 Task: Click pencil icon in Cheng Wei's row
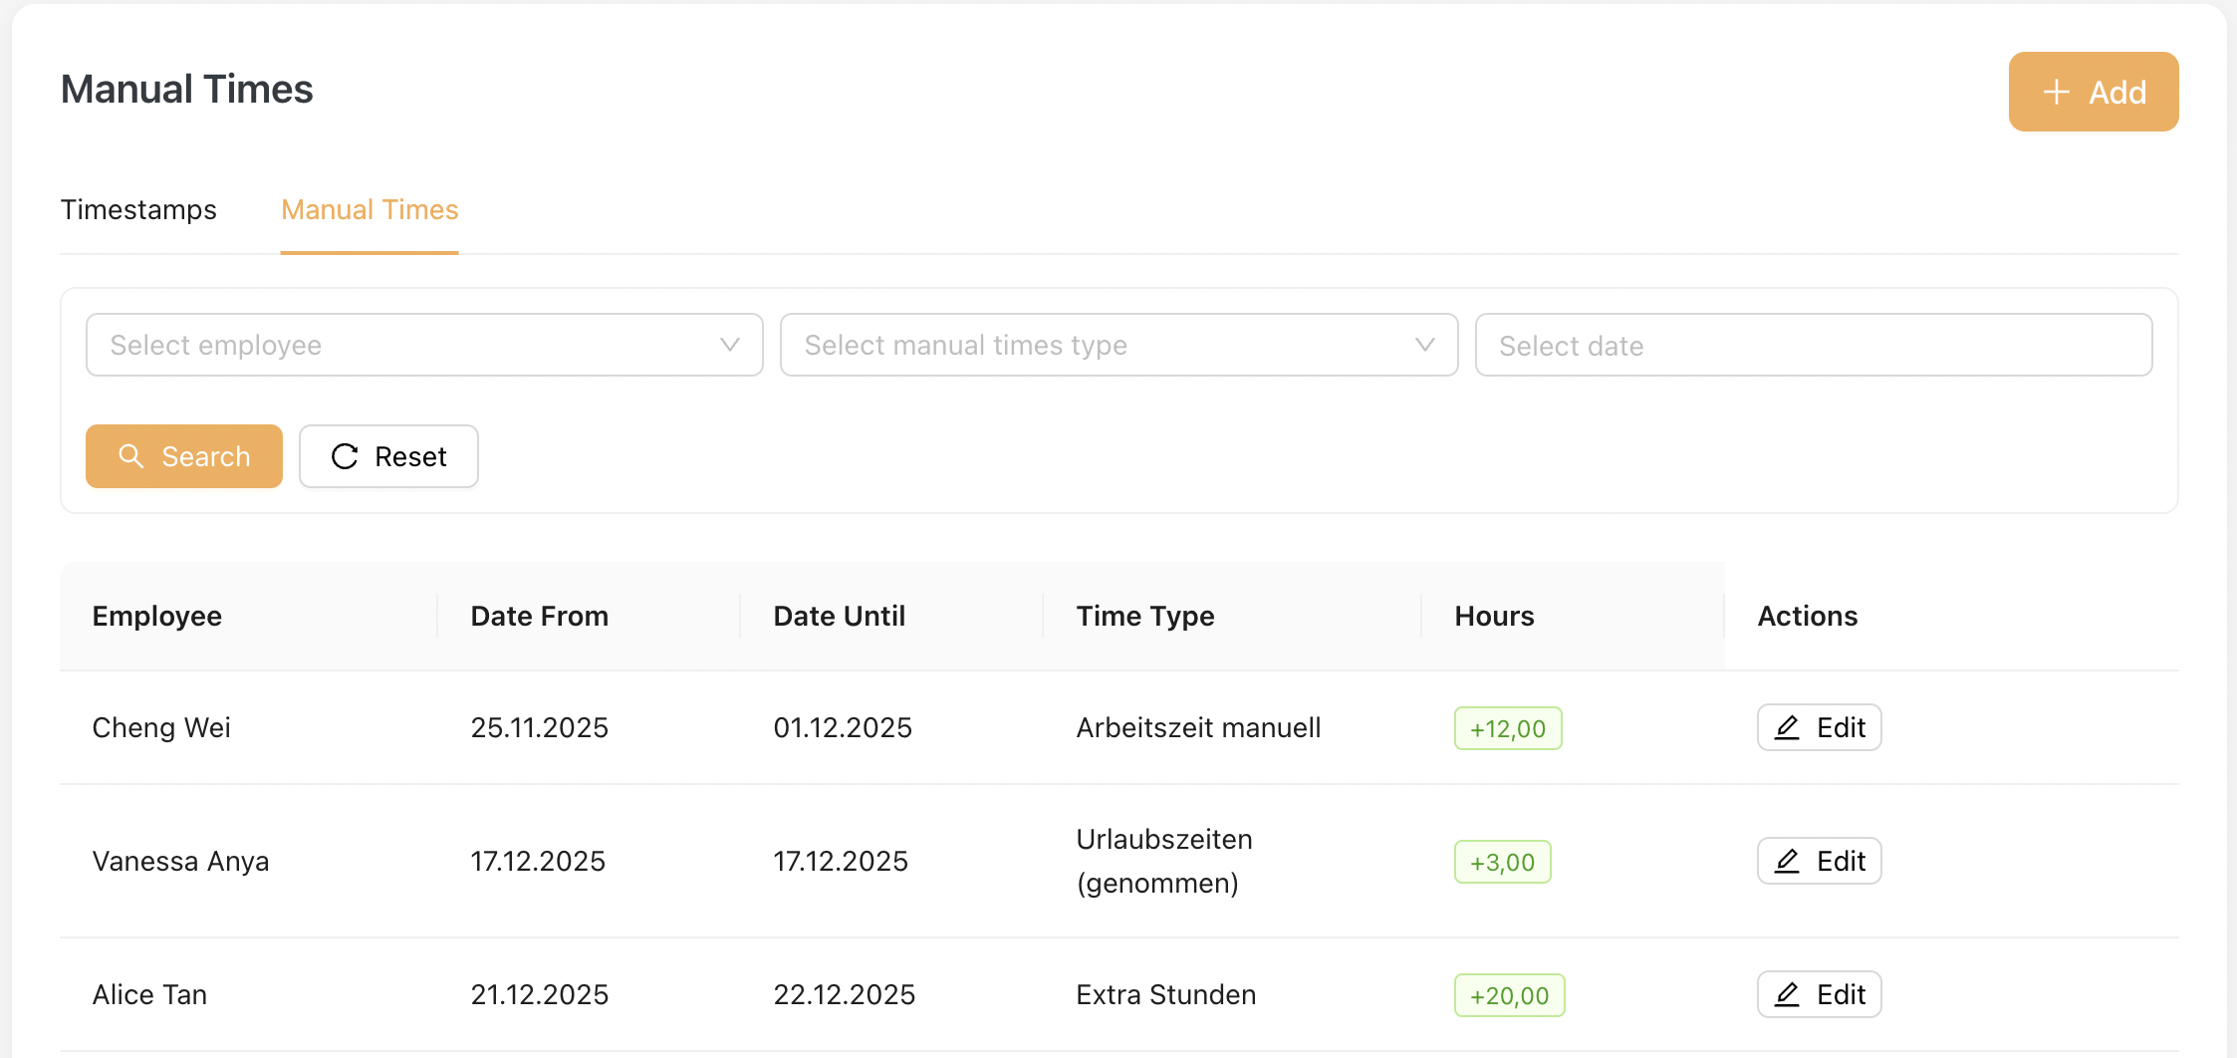(1788, 728)
